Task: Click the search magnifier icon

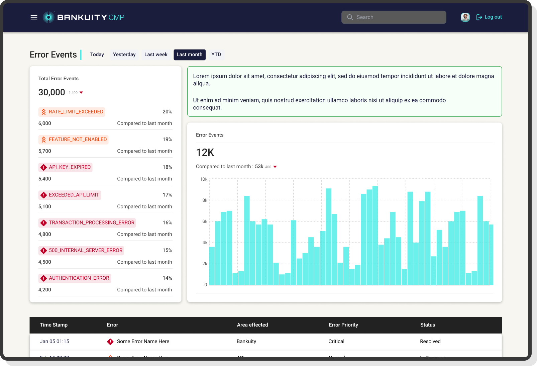Action: tap(350, 17)
